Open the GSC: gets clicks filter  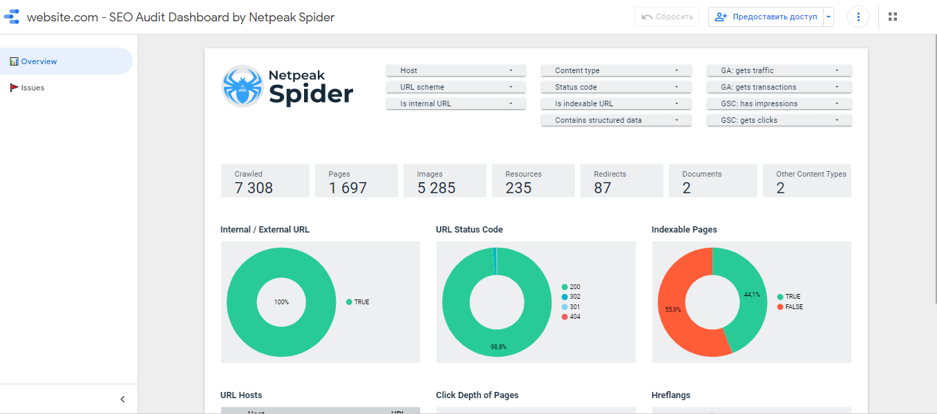(x=779, y=120)
